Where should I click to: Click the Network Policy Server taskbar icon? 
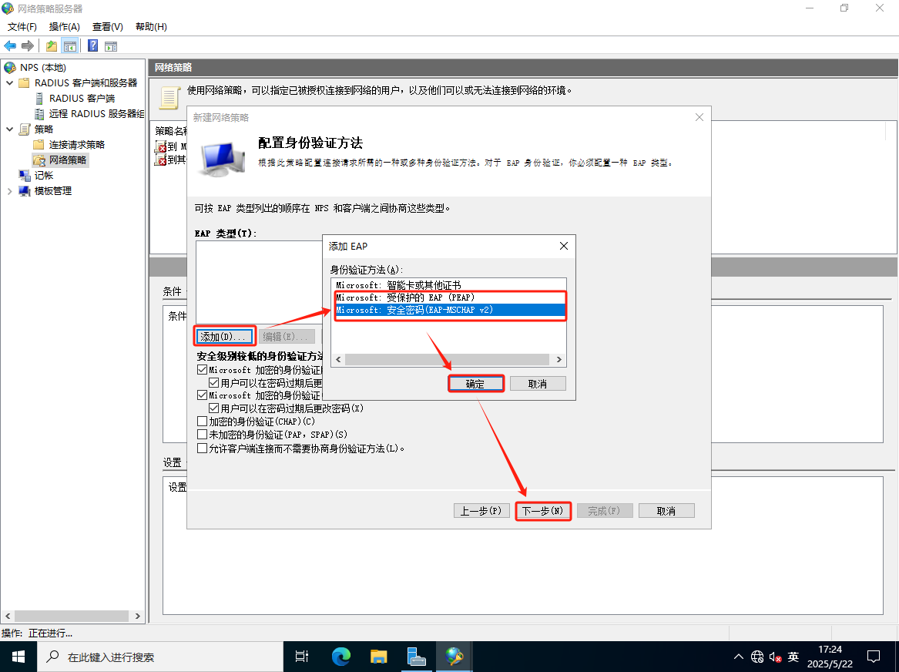pos(455,657)
